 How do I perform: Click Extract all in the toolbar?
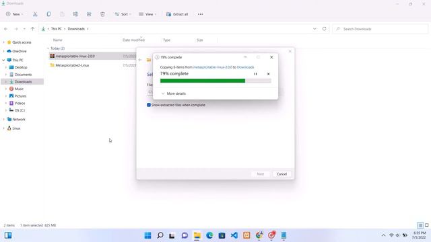tap(177, 14)
